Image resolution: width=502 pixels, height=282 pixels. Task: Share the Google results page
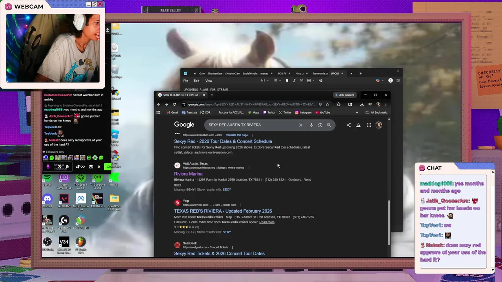click(349, 125)
